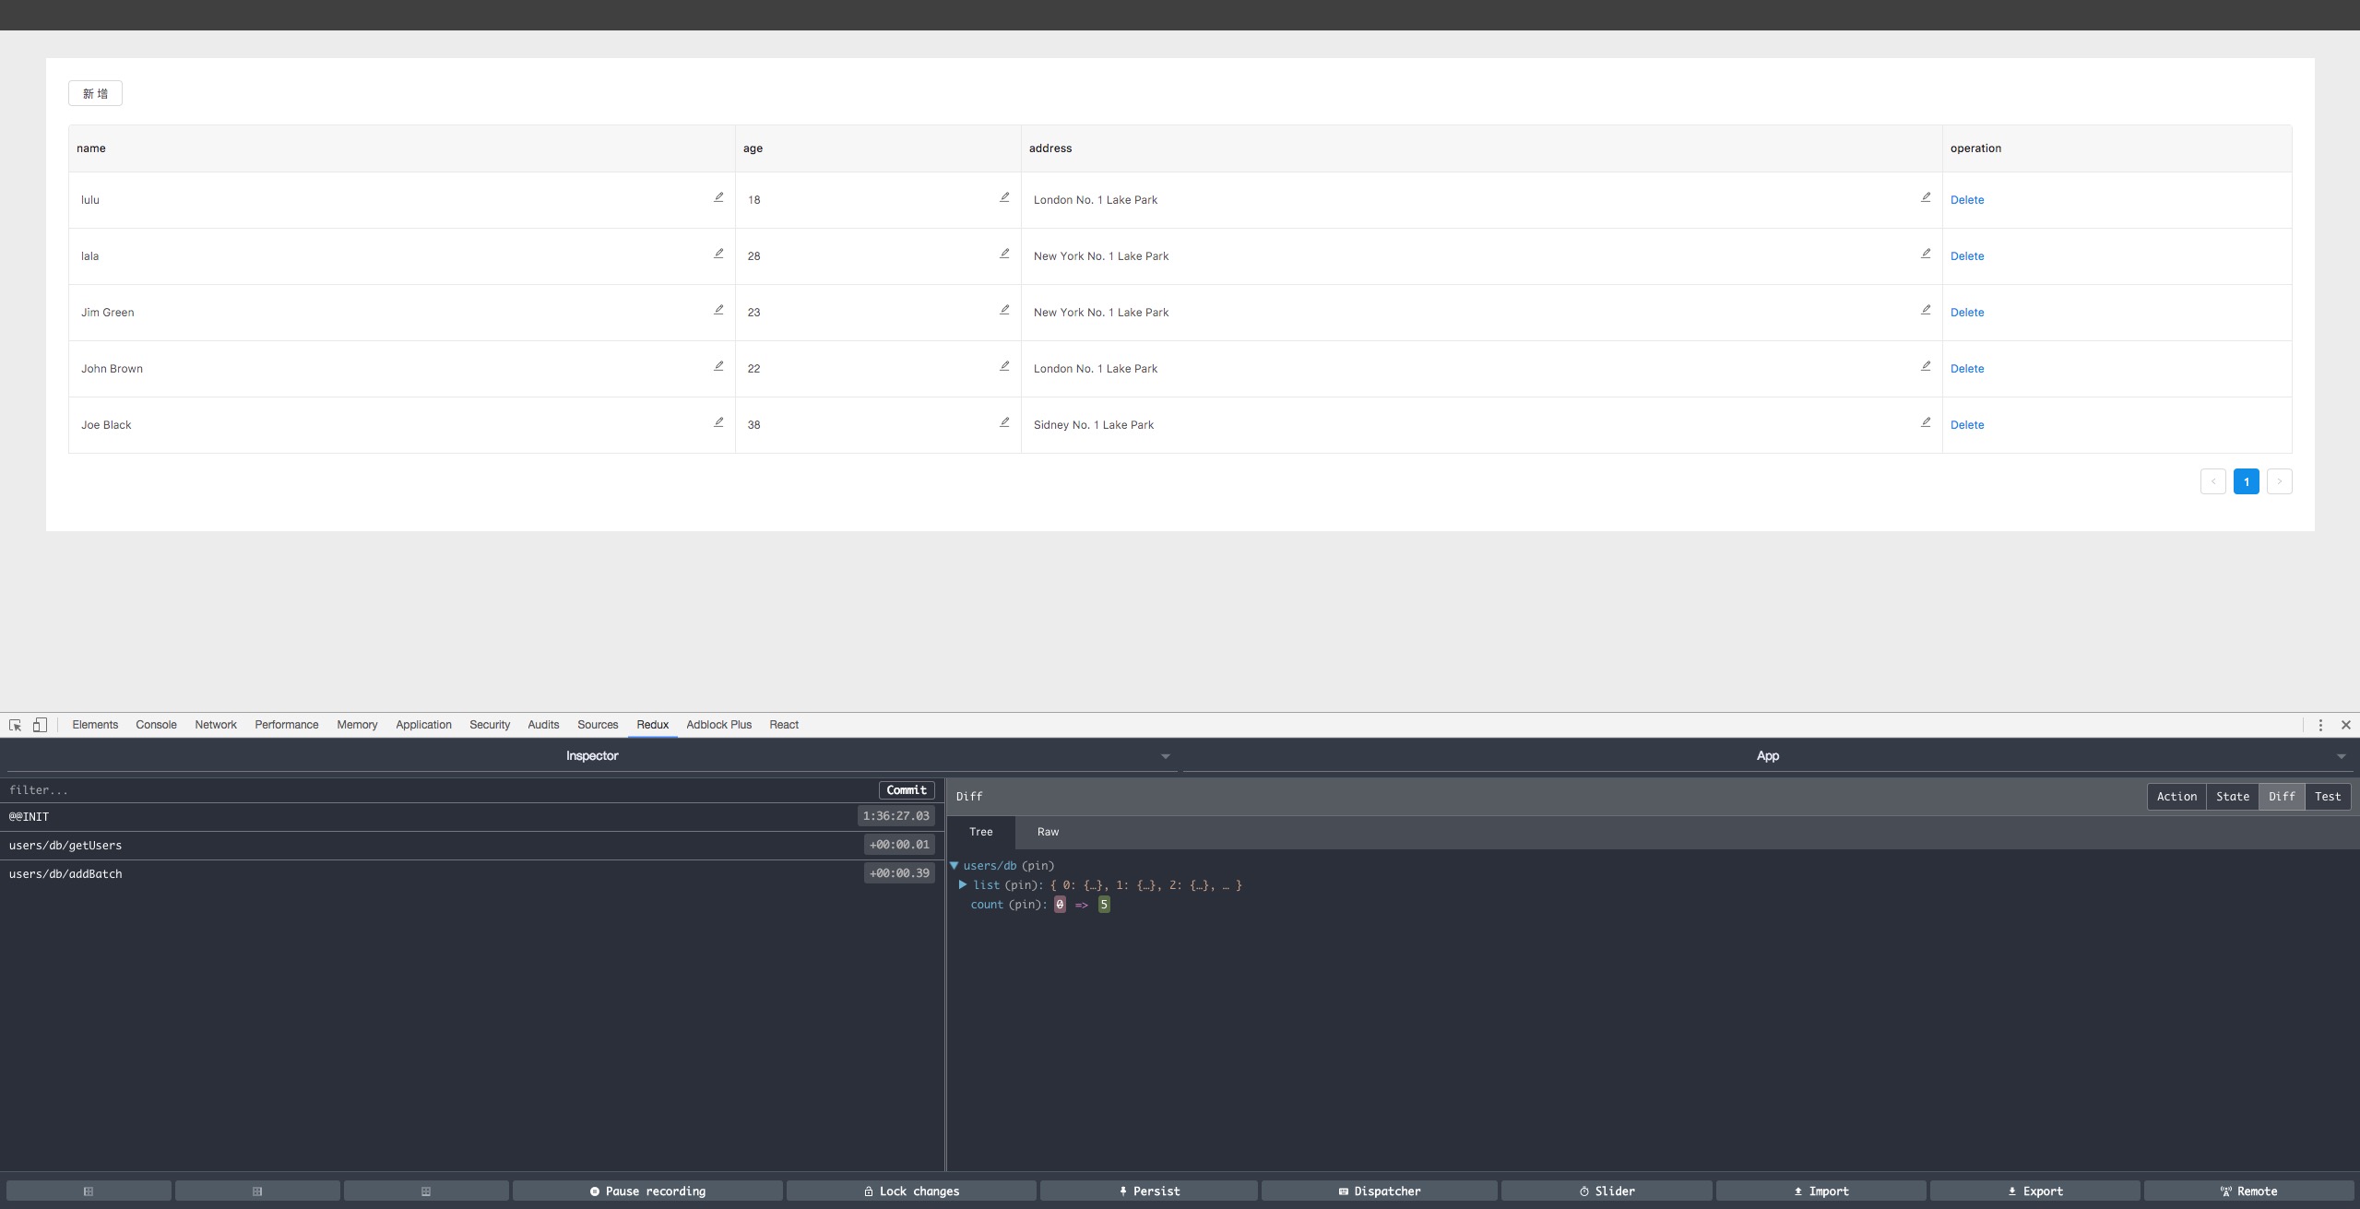Open the DevTools three-dot options menu
The width and height of the screenshot is (2360, 1209).
(2320, 725)
